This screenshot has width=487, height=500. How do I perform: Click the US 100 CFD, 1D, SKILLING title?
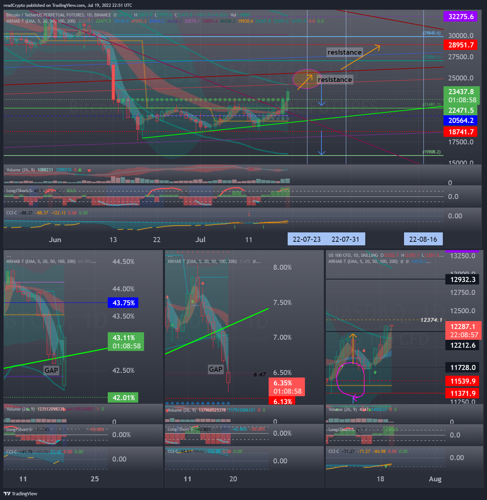pyautogui.click(x=353, y=255)
